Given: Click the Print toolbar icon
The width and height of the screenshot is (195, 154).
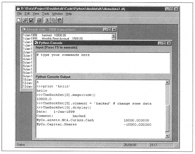Looking at the screenshot, I should pos(39,20).
